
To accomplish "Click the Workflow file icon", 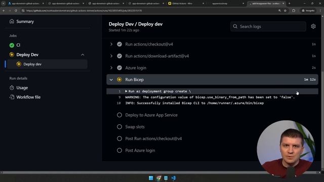I will (12, 97).
